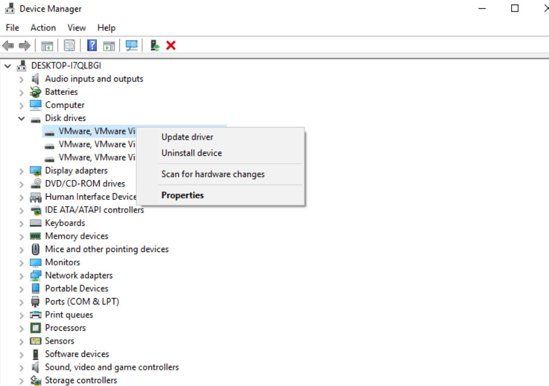Expand the IDE ATA/ATAPI controllers category

(22, 211)
